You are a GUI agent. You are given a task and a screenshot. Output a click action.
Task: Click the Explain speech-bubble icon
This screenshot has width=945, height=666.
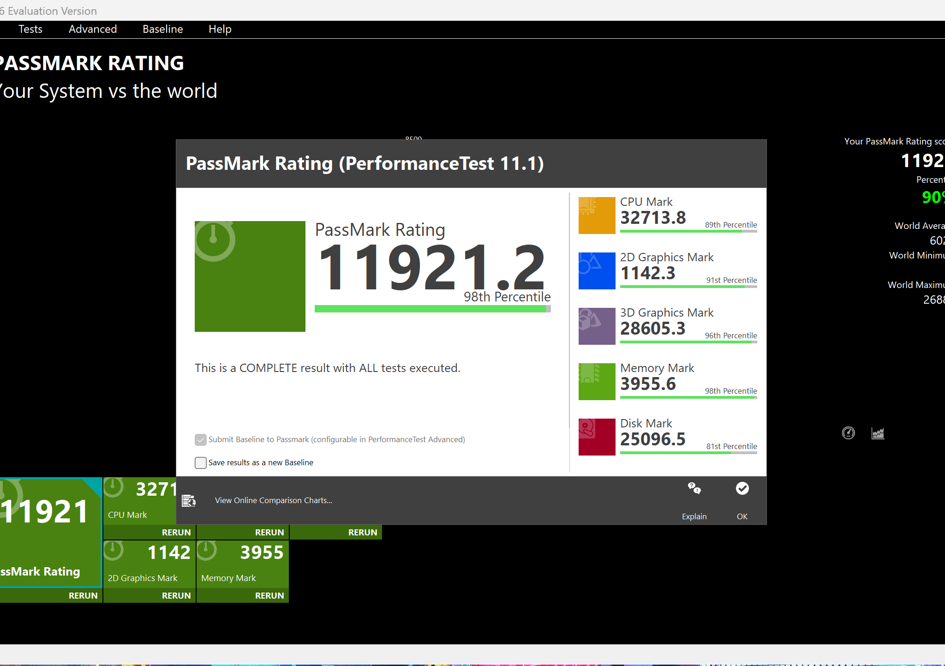pos(694,488)
